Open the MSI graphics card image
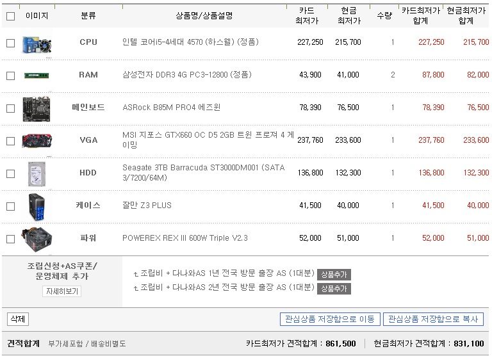The image size is (492, 356). [x=37, y=140]
